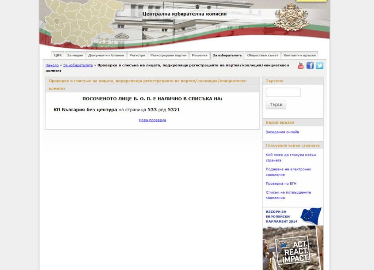Viewport: 374px width, 270px height.
Task: Click the row number 5321 in the result
Action: (173, 109)
